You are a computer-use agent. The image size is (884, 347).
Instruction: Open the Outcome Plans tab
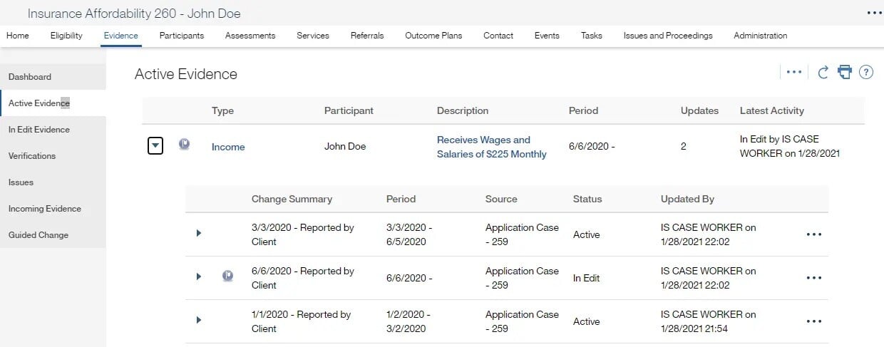click(433, 36)
